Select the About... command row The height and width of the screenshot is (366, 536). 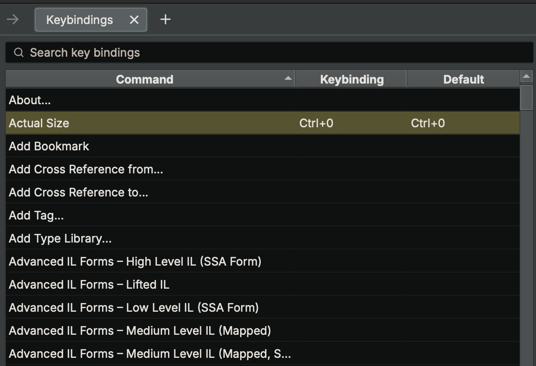pyautogui.click(x=263, y=100)
